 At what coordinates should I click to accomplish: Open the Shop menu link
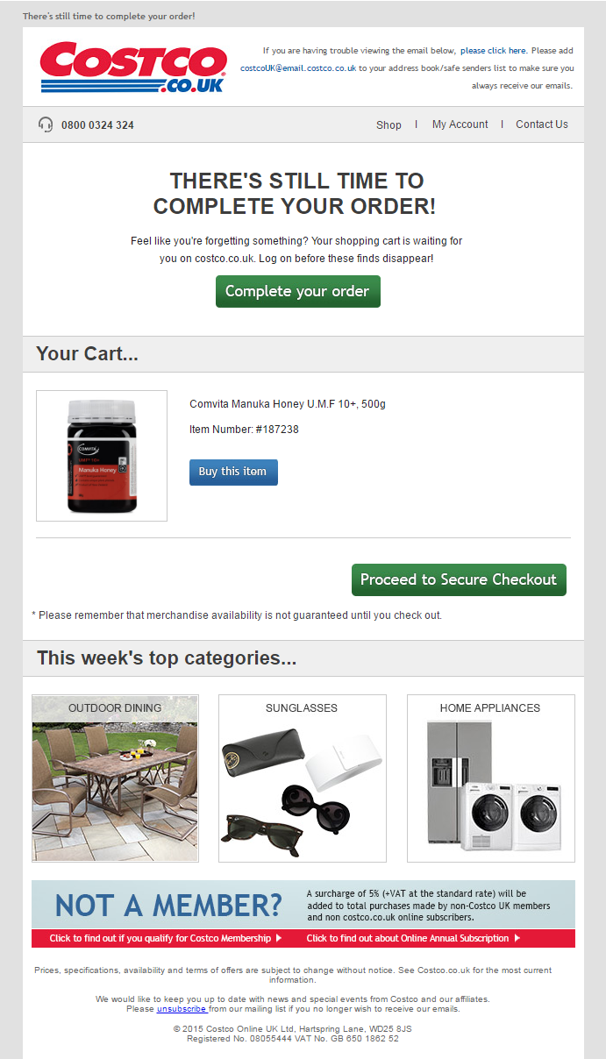point(389,124)
